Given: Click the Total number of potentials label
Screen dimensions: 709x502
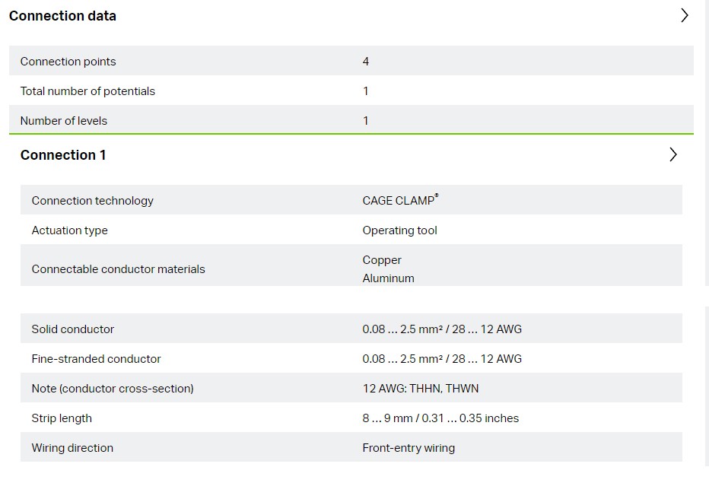Looking at the screenshot, I should click(x=87, y=91).
